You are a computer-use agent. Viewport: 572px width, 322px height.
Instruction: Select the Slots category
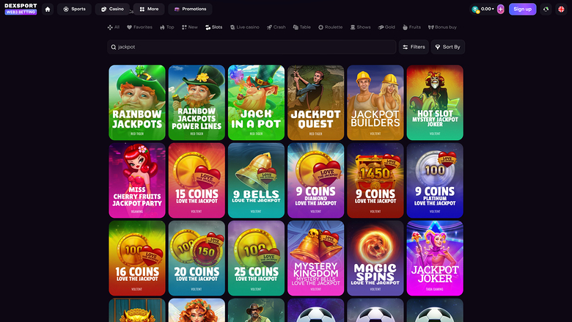pos(214,27)
